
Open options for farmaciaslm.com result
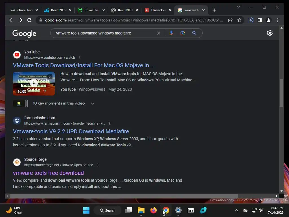[x=110, y=123]
